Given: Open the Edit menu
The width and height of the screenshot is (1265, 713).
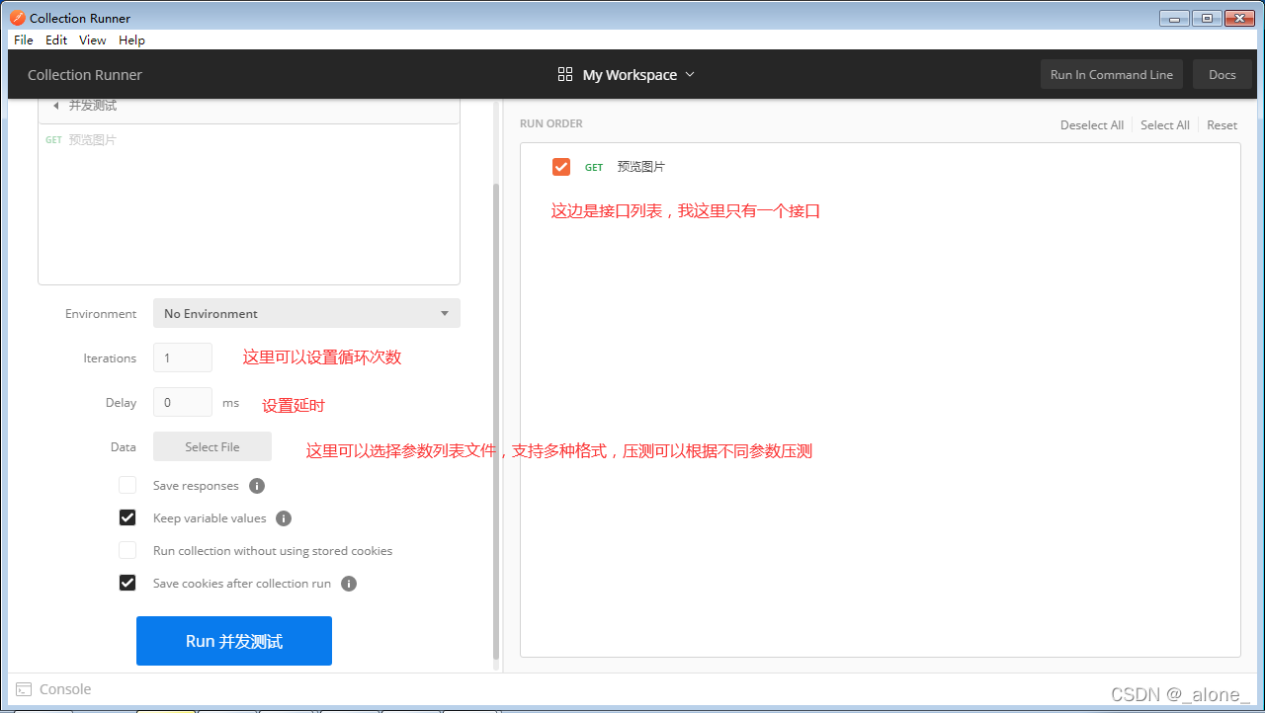Looking at the screenshot, I should 56,40.
